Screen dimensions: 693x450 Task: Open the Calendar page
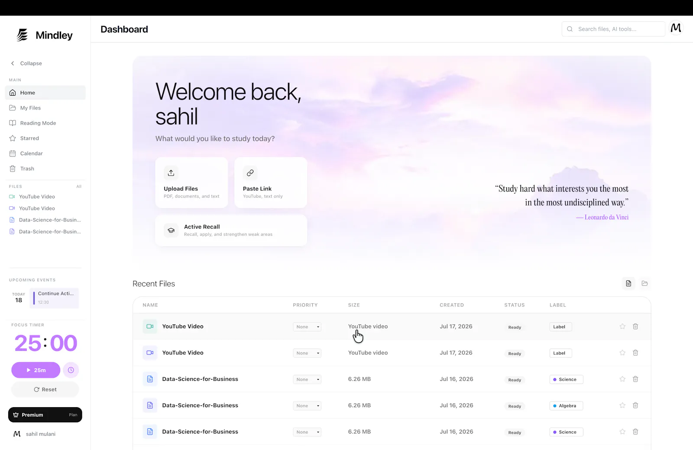45,153
